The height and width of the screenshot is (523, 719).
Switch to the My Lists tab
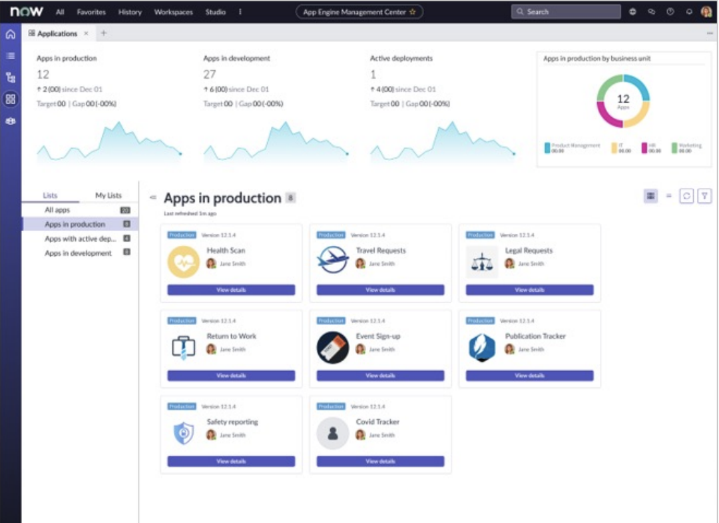109,195
